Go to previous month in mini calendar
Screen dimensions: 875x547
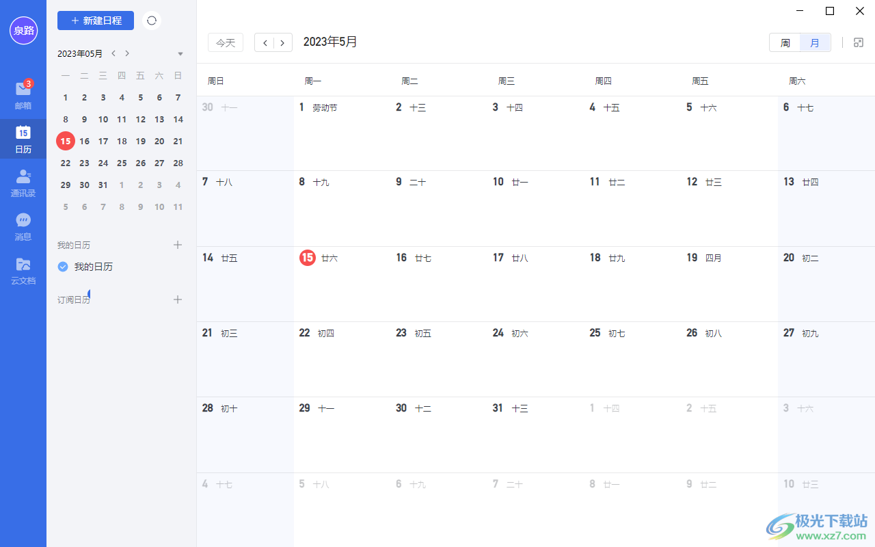pyautogui.click(x=113, y=53)
